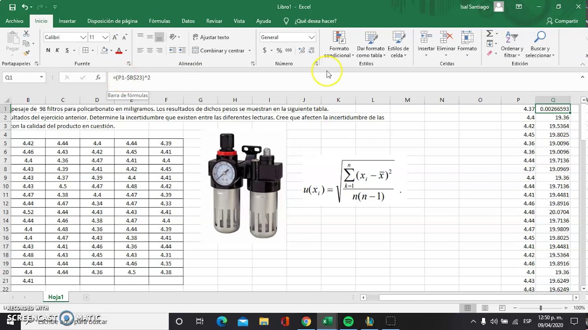Open the General number format dropdown
588x330 pixels.
coord(311,37)
